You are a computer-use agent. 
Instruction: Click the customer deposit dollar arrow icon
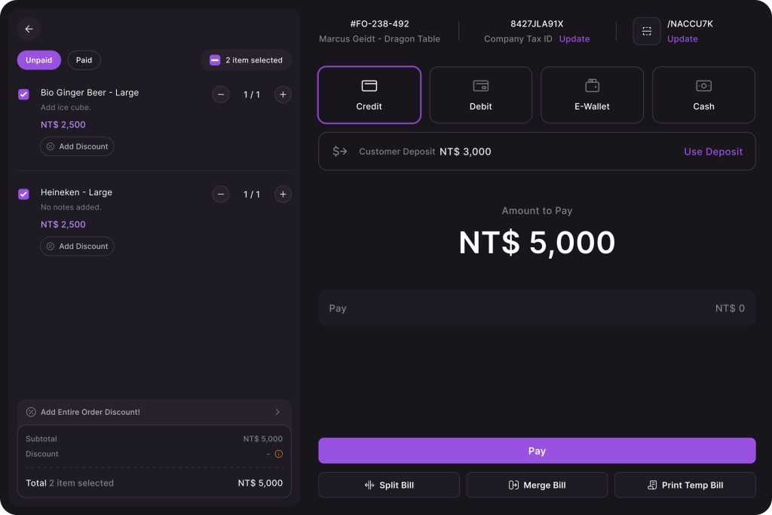340,151
